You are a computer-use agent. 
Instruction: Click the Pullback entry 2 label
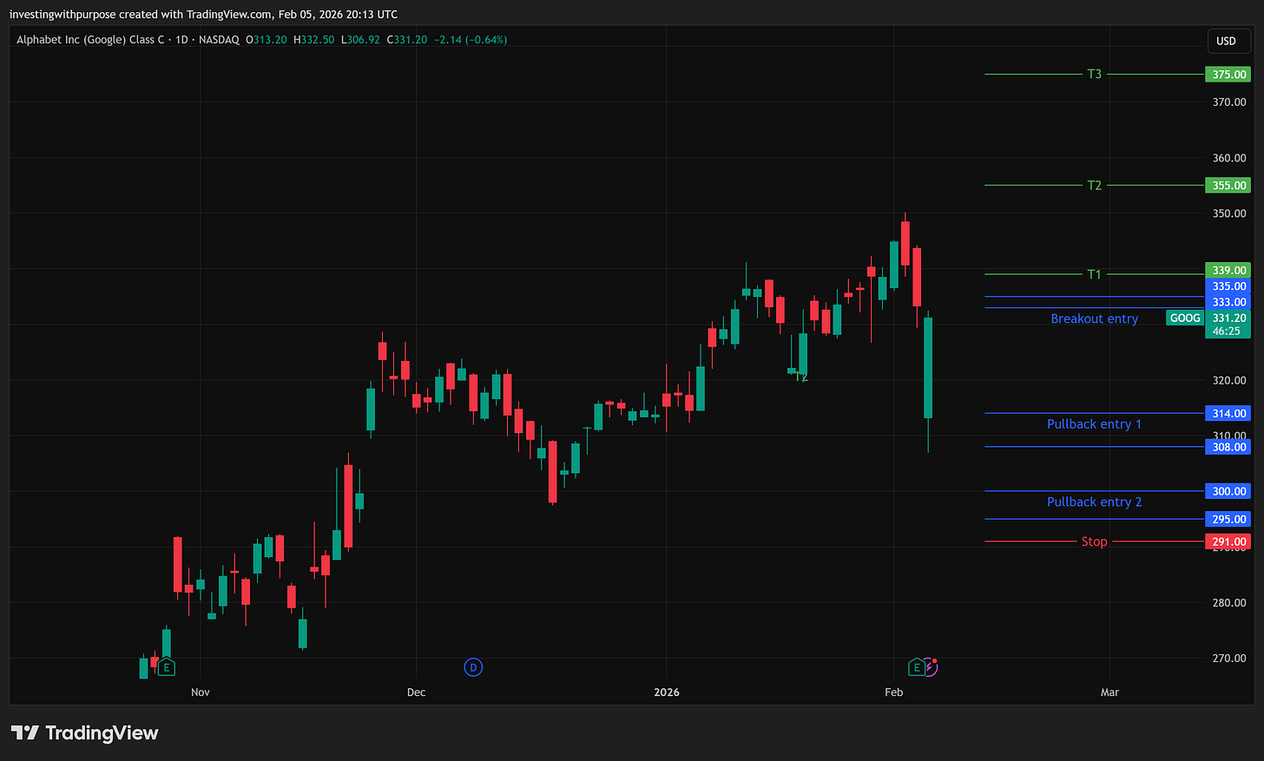coord(1094,502)
